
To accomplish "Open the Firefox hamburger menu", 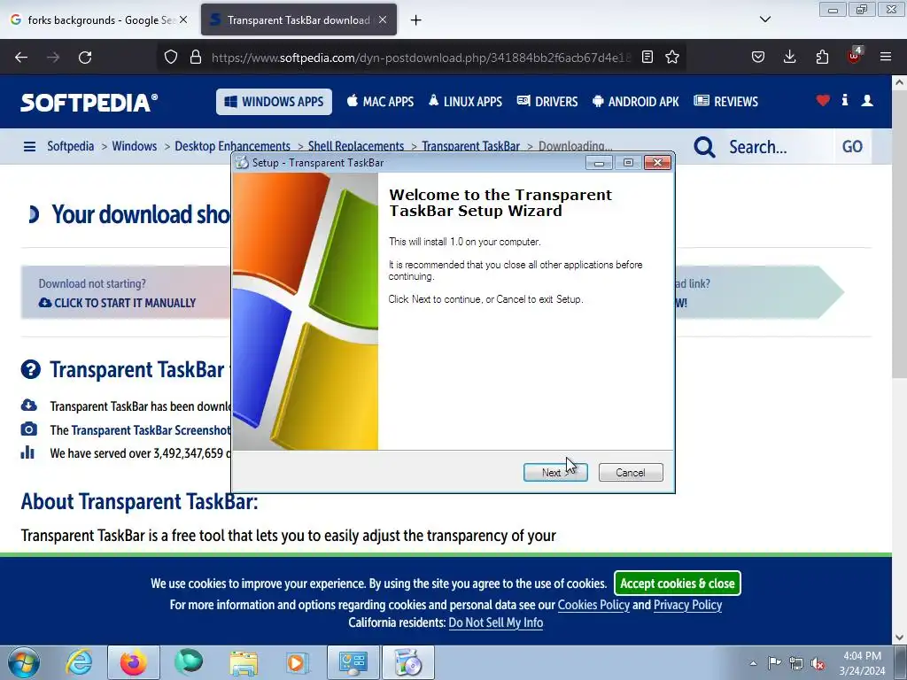I will [x=886, y=58].
